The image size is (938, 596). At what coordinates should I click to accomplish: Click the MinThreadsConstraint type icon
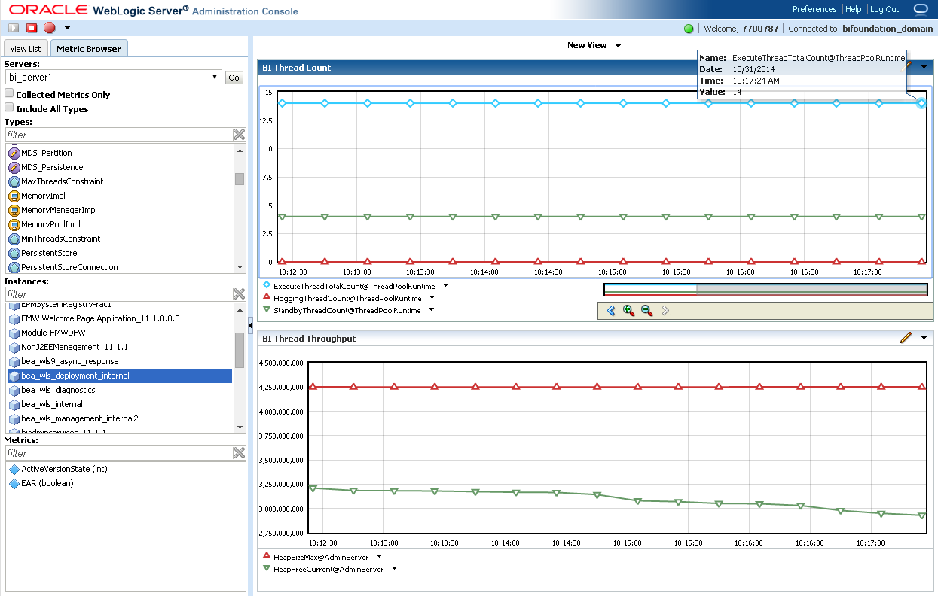pos(14,239)
